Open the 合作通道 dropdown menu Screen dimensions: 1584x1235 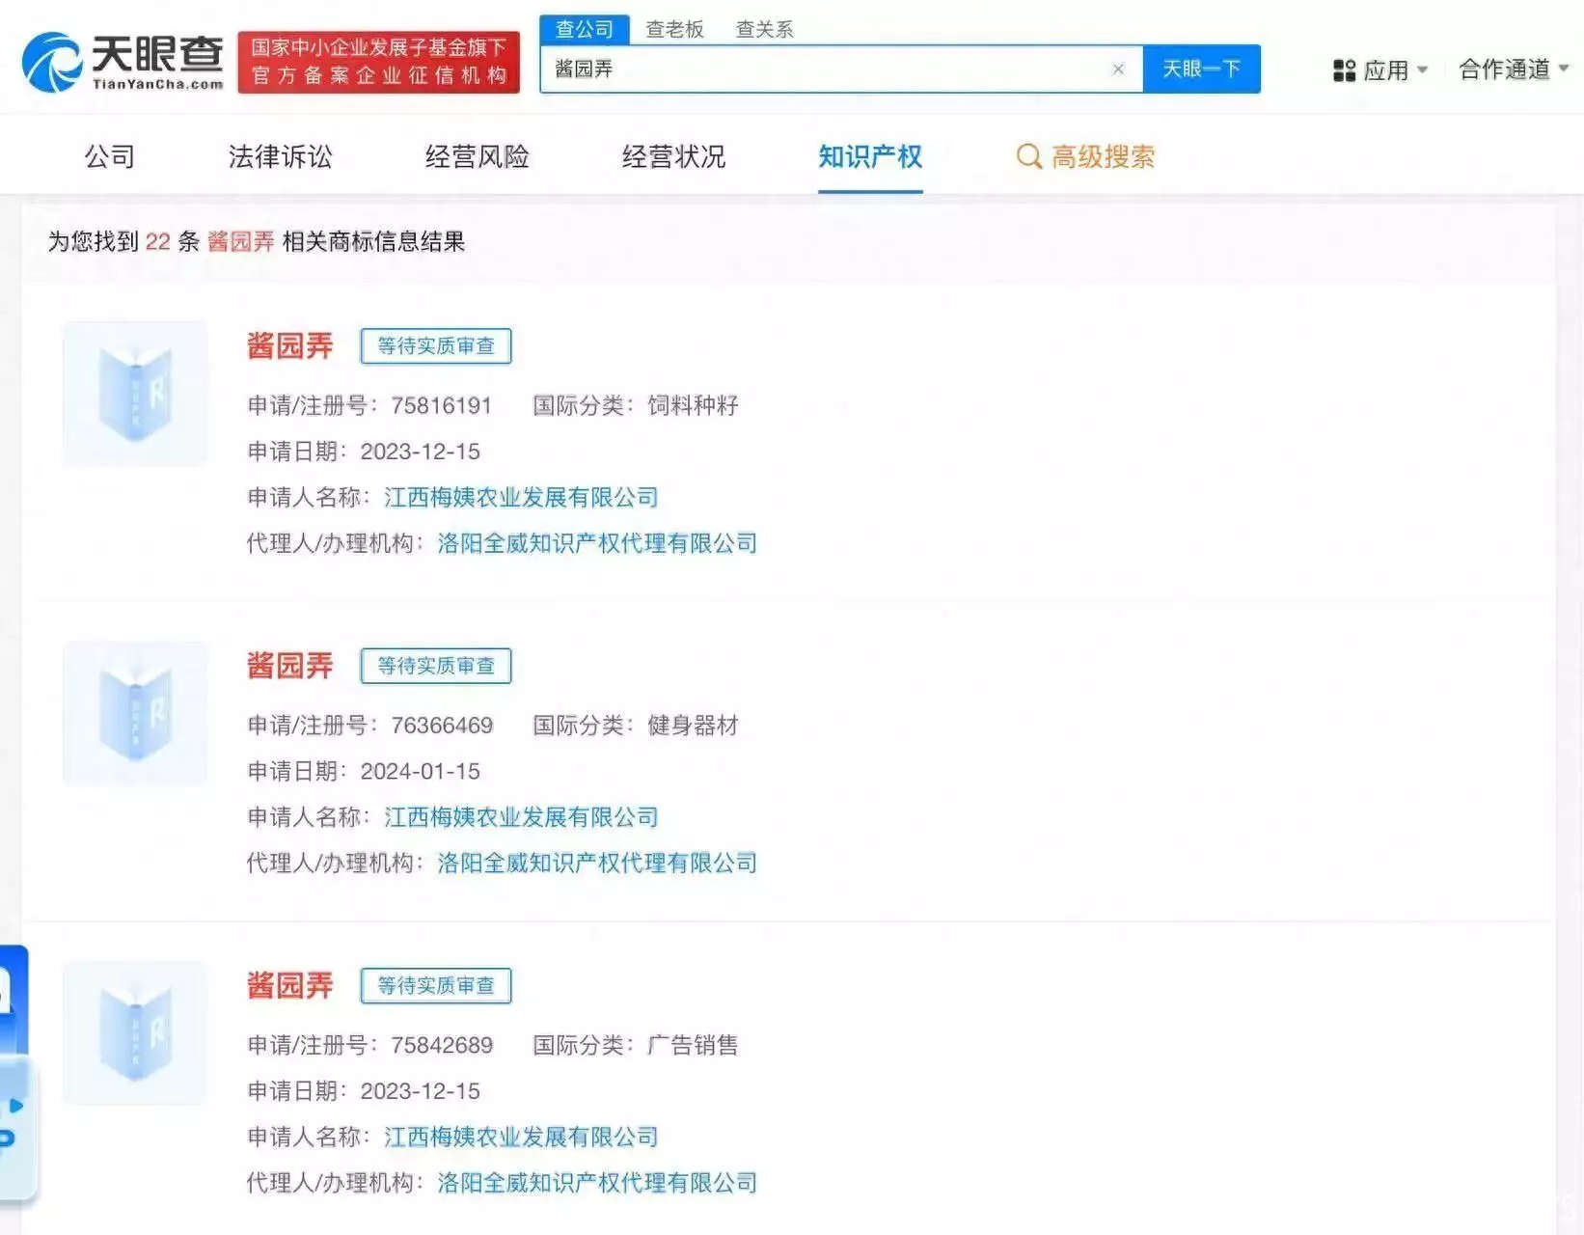[1513, 69]
